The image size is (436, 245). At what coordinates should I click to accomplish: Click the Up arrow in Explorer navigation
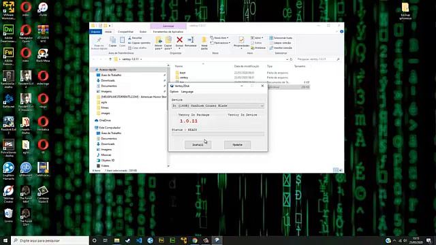tap(110, 59)
